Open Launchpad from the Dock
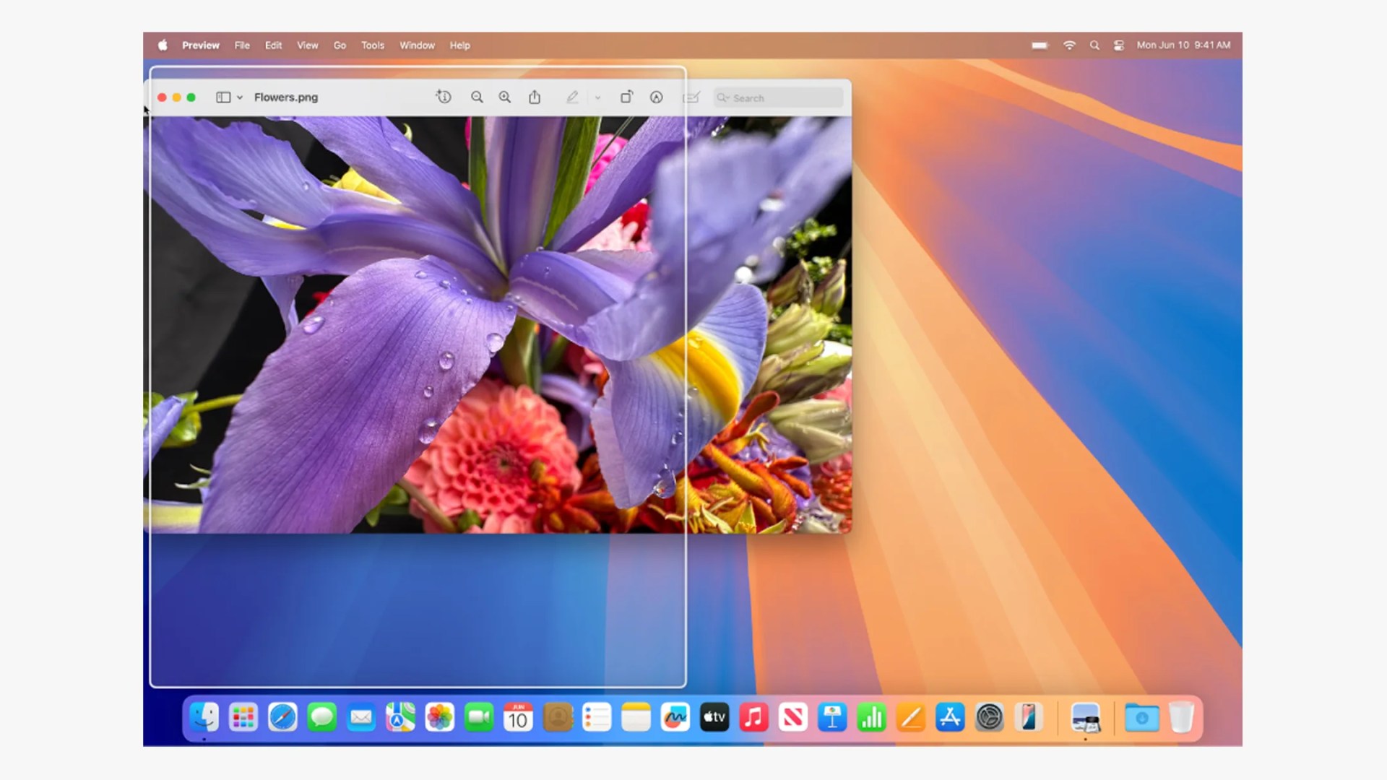The width and height of the screenshot is (1387, 780). pyautogui.click(x=243, y=717)
